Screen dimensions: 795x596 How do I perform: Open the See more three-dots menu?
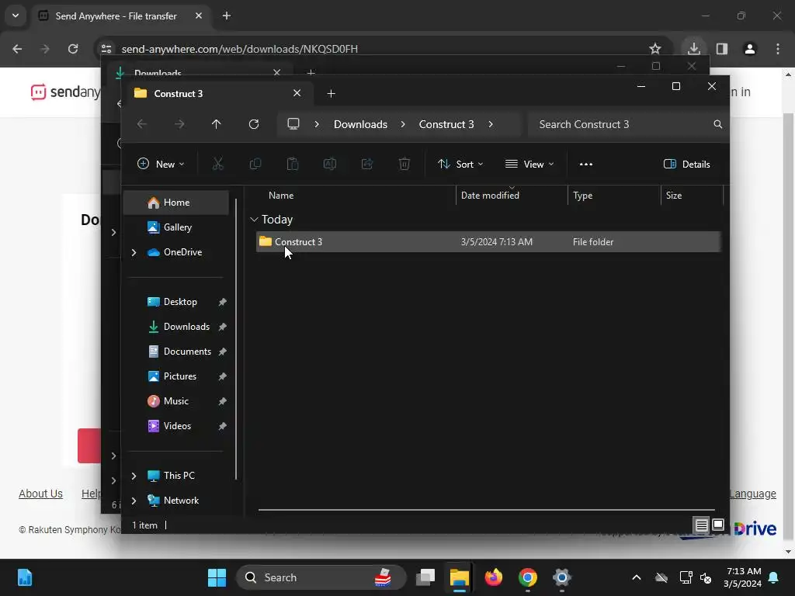pos(585,165)
